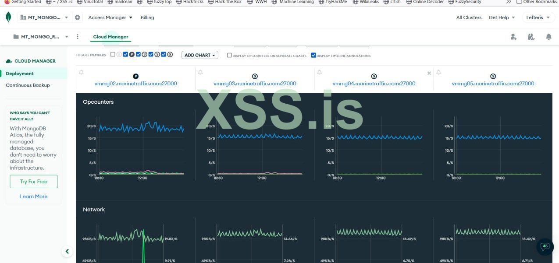
Task: Open host vmmg05.marinetraffic.com:27000 link
Action: [493, 84]
